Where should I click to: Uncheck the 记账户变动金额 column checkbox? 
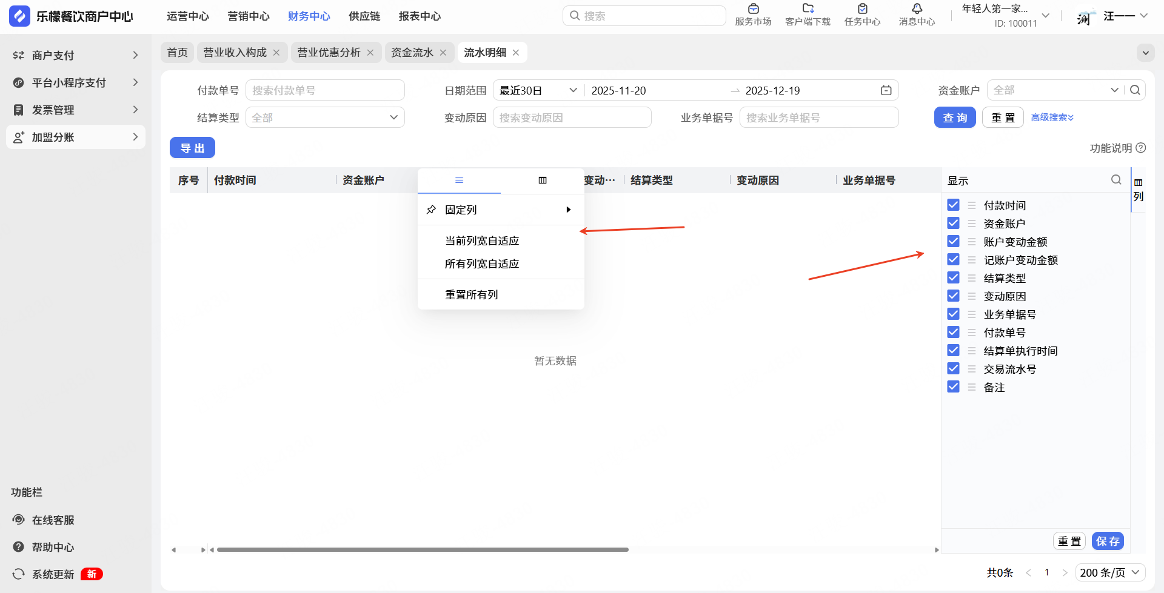click(x=954, y=259)
